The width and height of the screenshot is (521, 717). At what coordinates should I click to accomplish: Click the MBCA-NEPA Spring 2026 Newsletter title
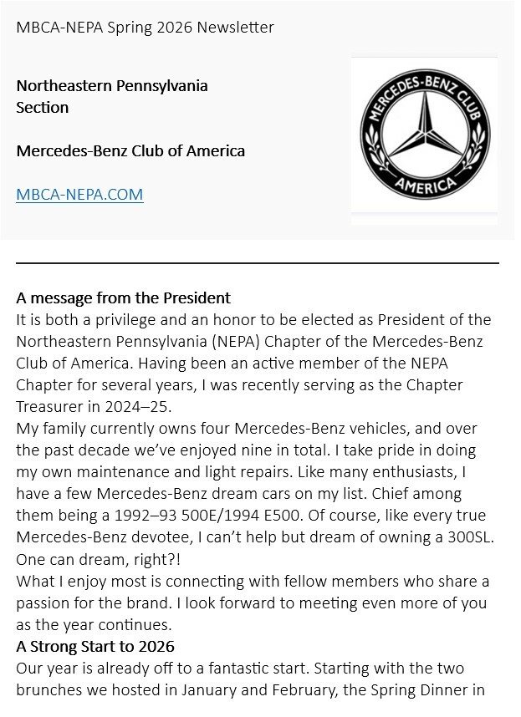(x=145, y=28)
